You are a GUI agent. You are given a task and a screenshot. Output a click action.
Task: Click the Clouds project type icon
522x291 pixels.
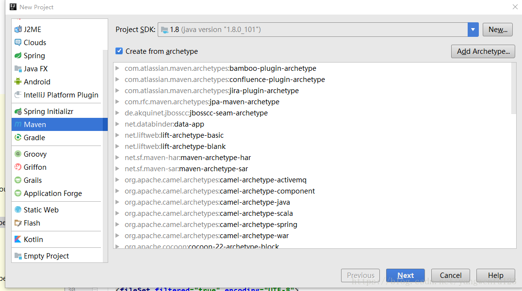click(x=18, y=42)
